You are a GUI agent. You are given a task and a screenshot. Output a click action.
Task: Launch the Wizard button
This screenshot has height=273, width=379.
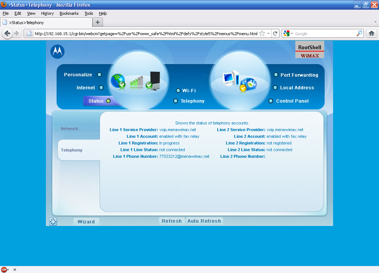click(86, 222)
